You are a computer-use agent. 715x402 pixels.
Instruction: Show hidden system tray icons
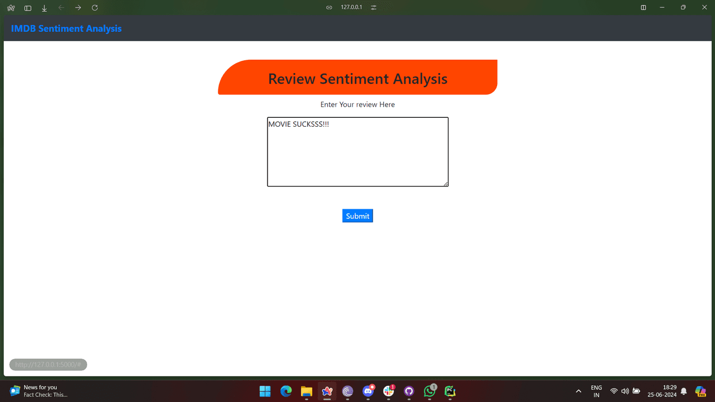(x=579, y=391)
